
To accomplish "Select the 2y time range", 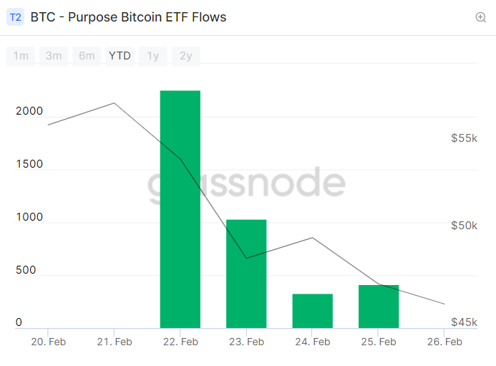I will click(185, 56).
